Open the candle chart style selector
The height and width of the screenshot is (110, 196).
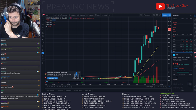click(58, 15)
